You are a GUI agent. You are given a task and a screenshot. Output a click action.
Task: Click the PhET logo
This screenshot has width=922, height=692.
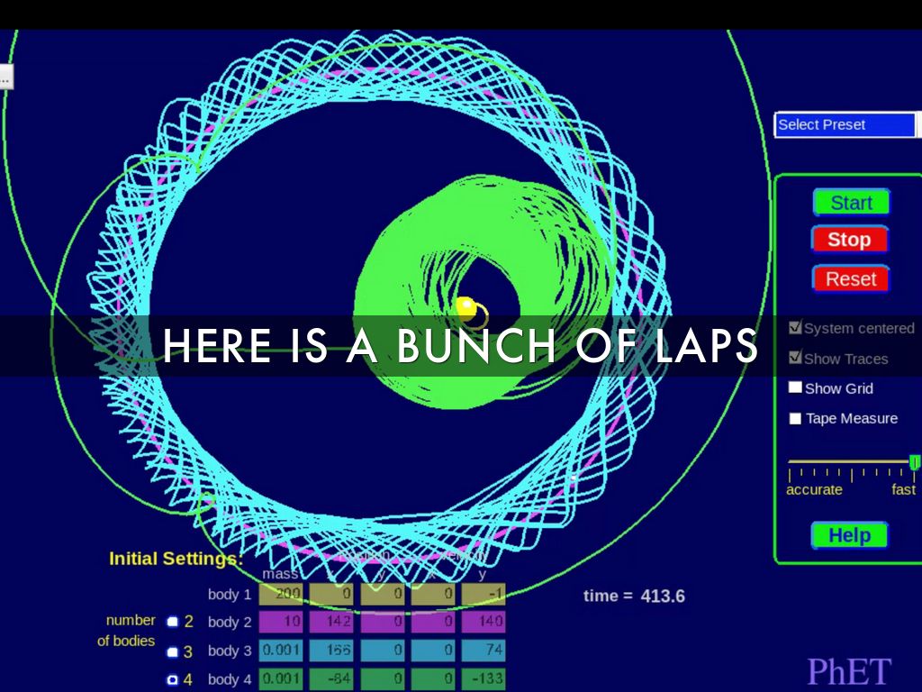point(849,671)
